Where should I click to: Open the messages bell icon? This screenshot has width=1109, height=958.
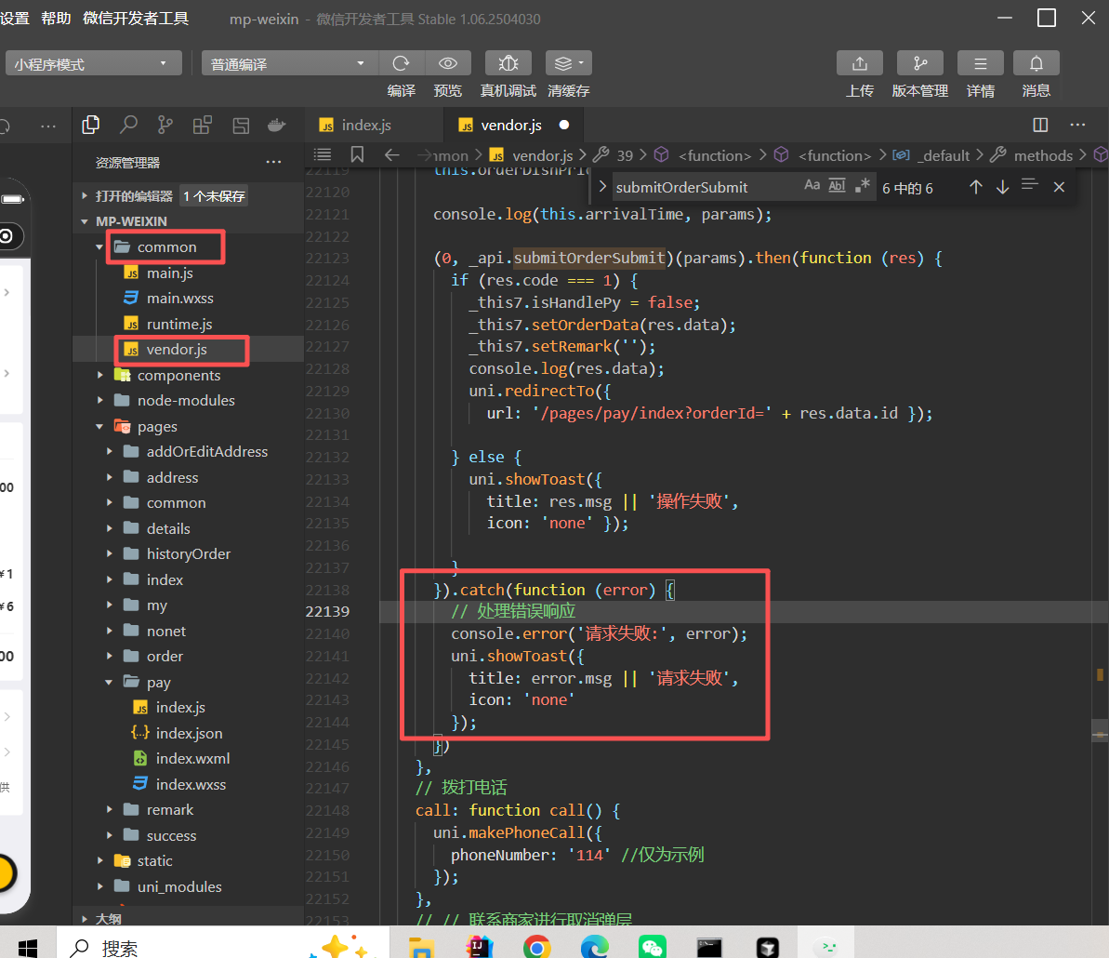click(x=1036, y=63)
